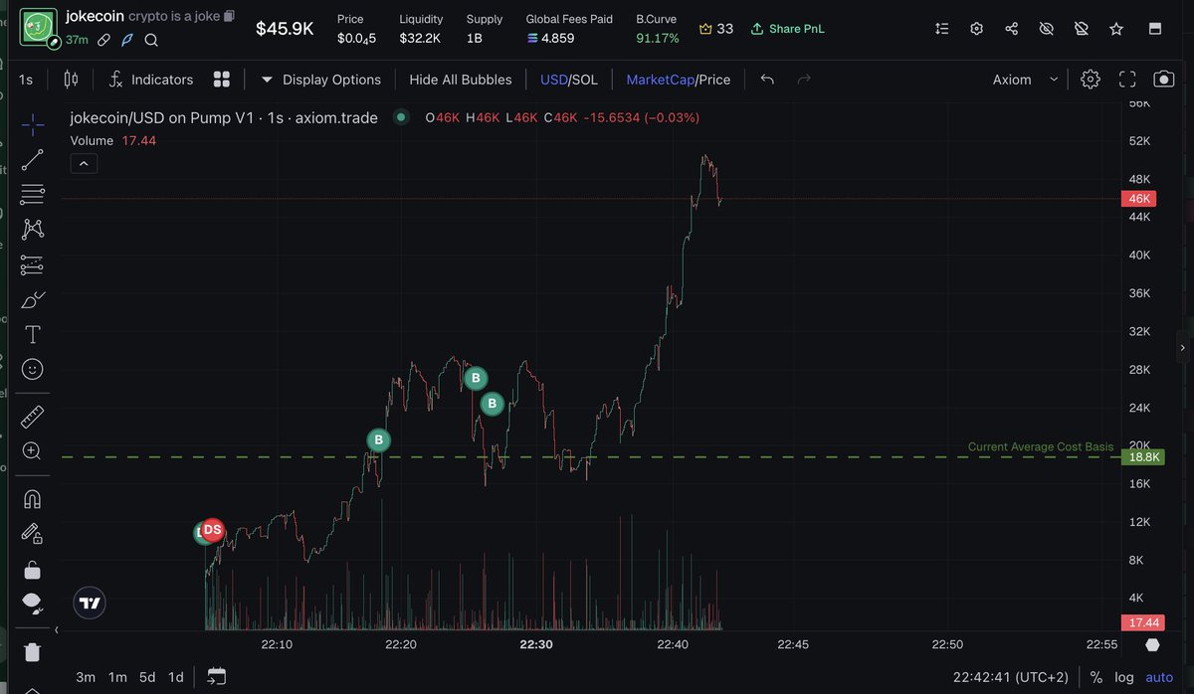Click the link icon under jokecoin
Screen dimensions: 1194x694
pos(103,40)
